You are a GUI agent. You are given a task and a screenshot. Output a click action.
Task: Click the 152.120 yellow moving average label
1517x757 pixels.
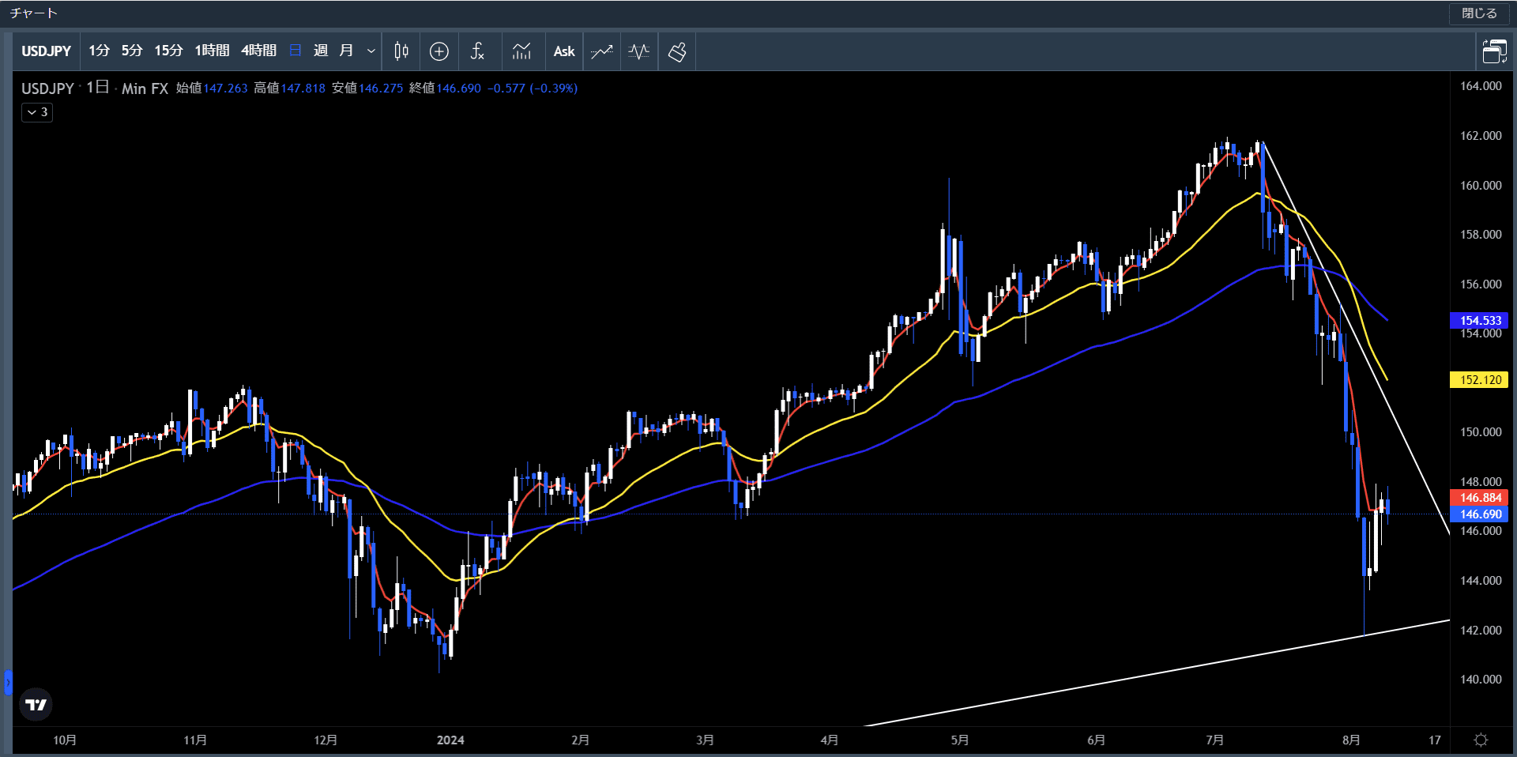(1480, 380)
